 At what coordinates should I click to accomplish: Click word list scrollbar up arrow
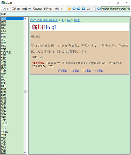coord(25,19)
